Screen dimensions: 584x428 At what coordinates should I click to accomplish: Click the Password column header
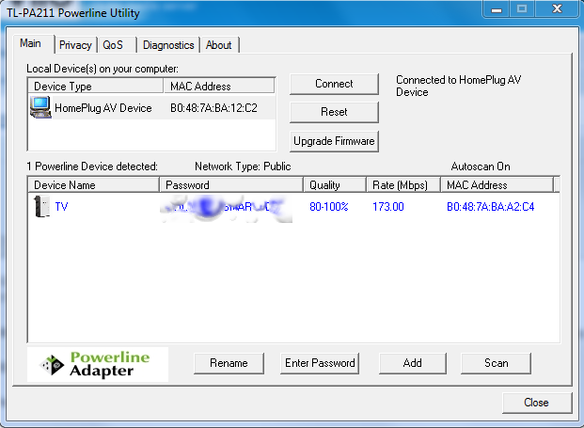231,185
